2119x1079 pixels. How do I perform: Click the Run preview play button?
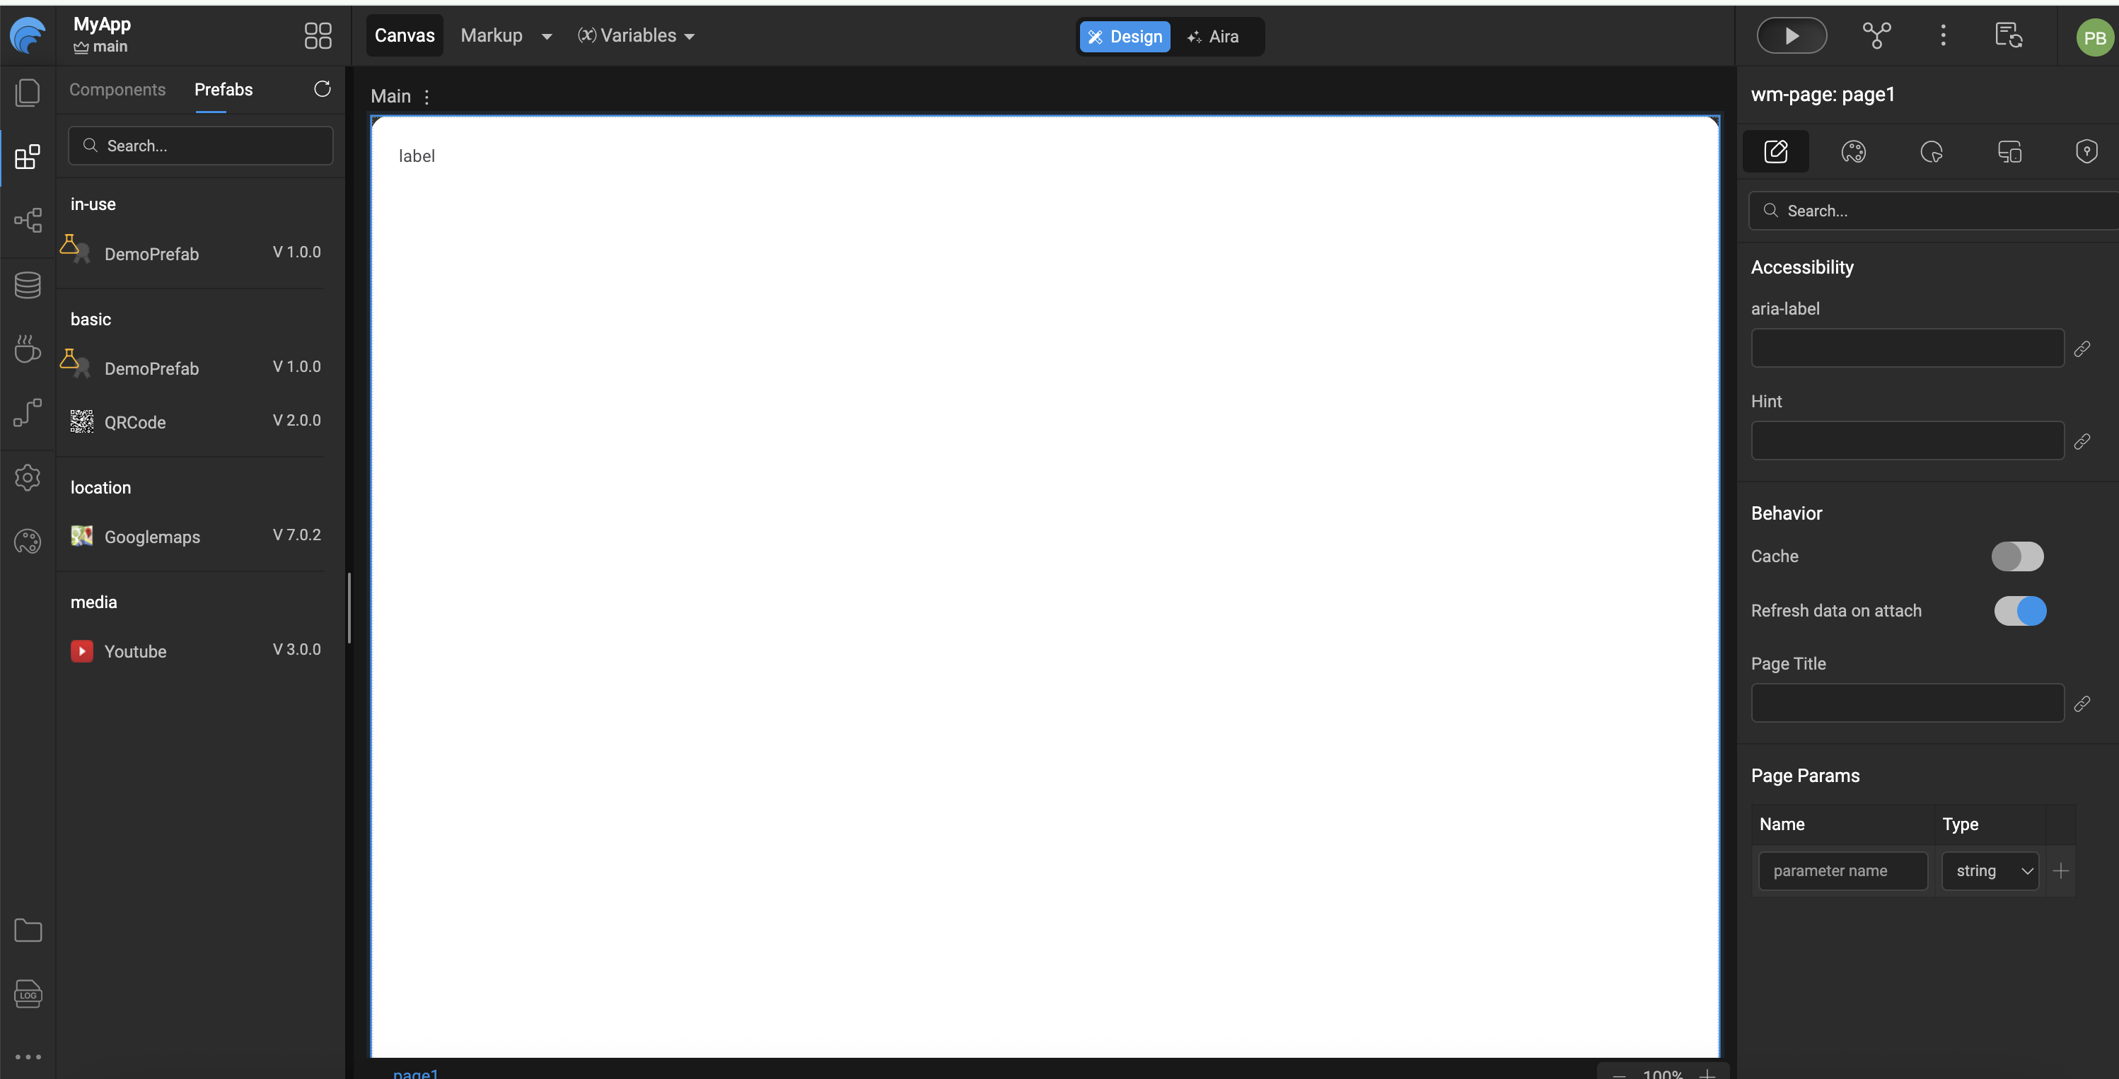pyautogui.click(x=1791, y=35)
